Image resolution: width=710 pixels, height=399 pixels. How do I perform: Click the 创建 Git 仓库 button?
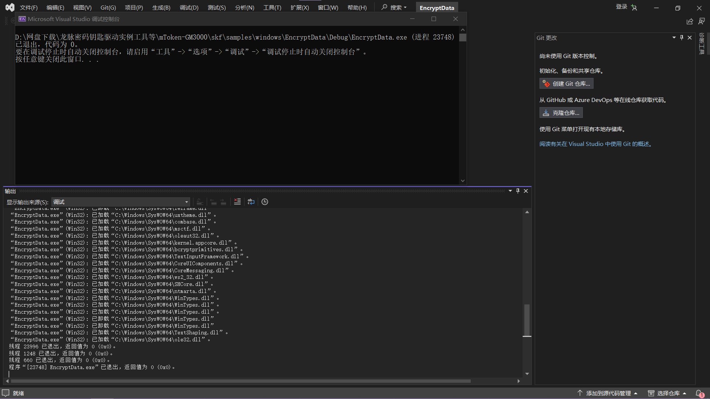[567, 84]
